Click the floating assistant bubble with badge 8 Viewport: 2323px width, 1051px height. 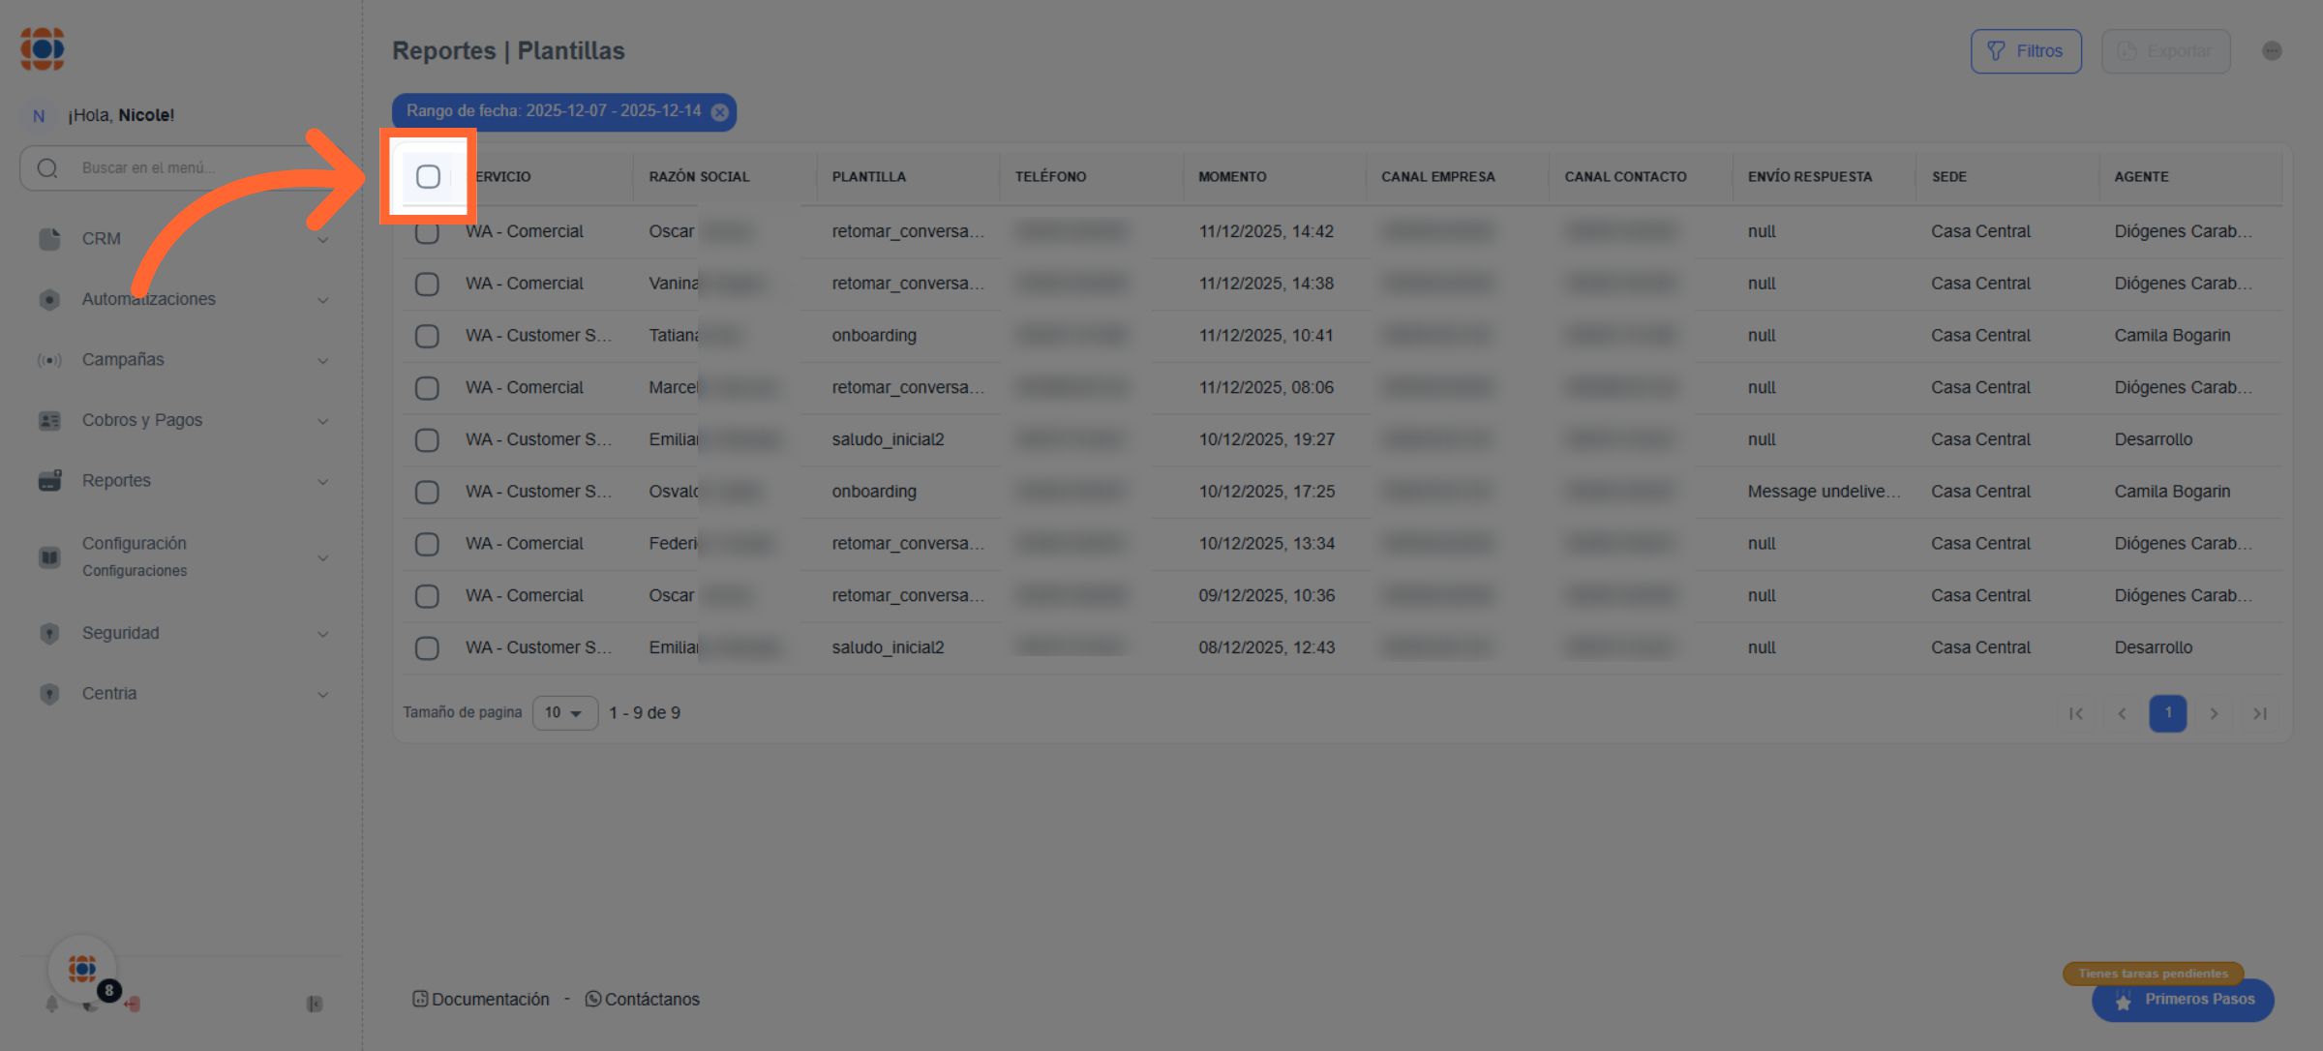click(x=83, y=969)
